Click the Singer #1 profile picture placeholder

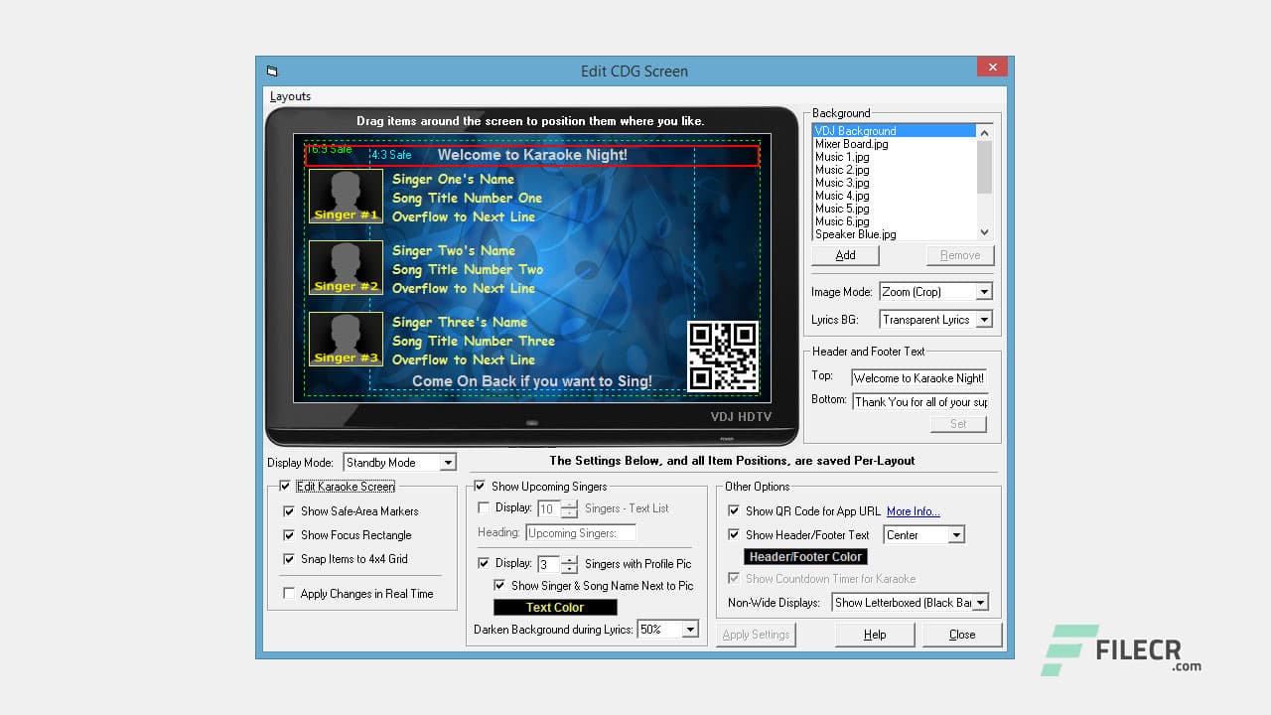(345, 195)
